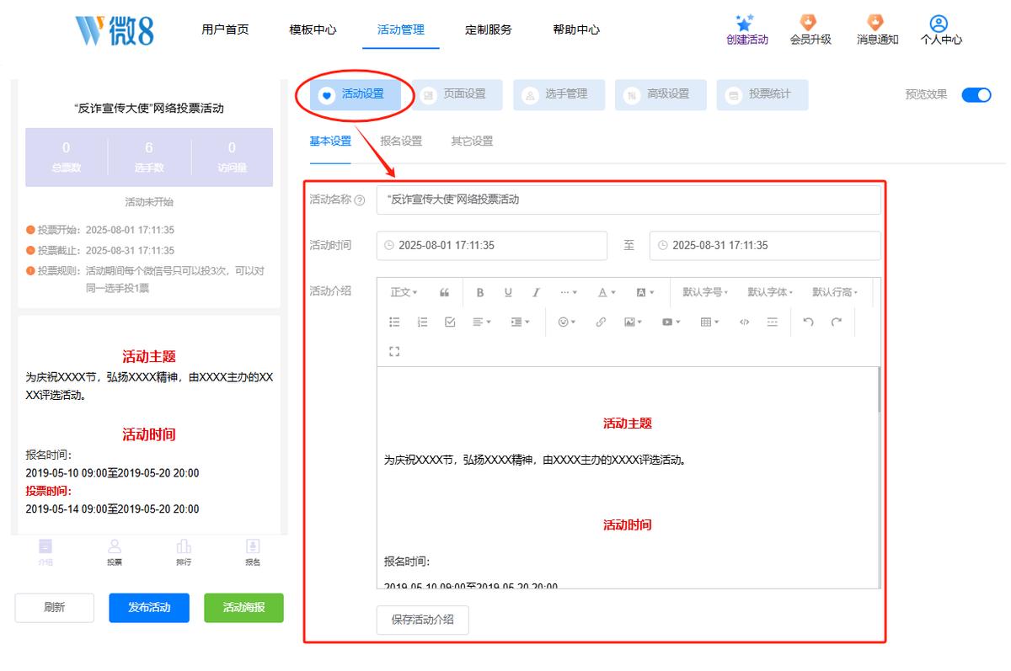Insert a bulleted list
The width and height of the screenshot is (1011, 671).
coord(394,322)
